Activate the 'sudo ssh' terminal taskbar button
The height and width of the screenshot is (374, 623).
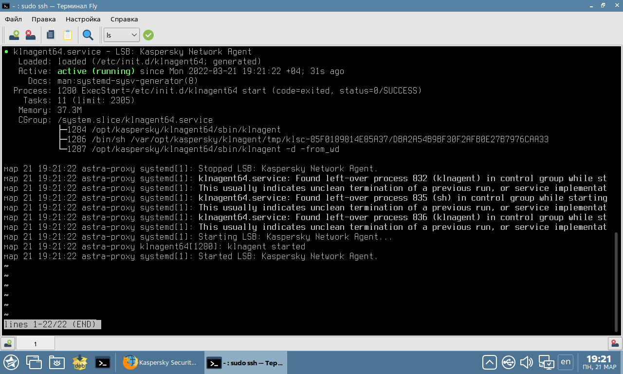245,363
